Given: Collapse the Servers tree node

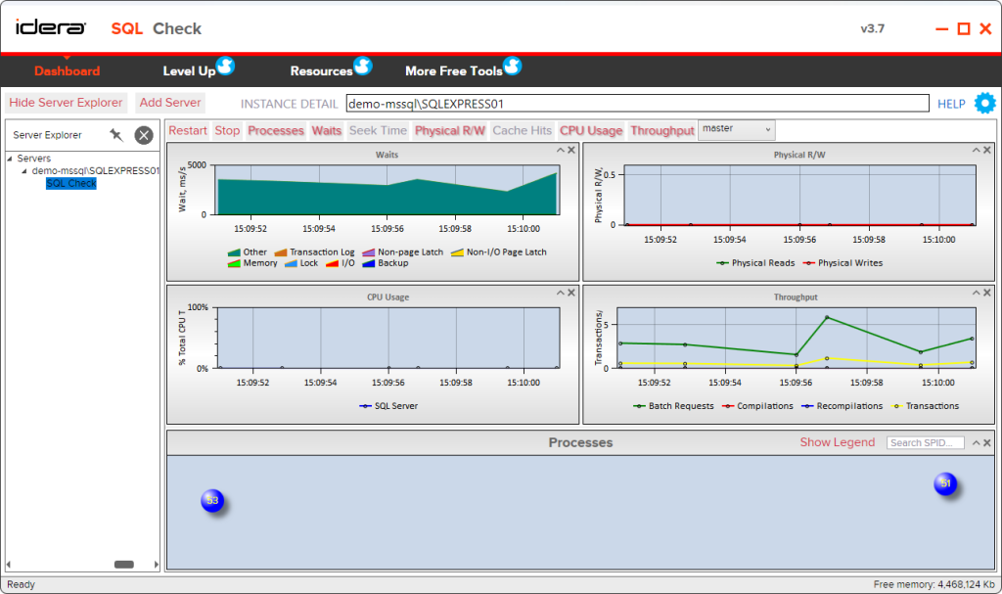Looking at the screenshot, I should [10, 158].
